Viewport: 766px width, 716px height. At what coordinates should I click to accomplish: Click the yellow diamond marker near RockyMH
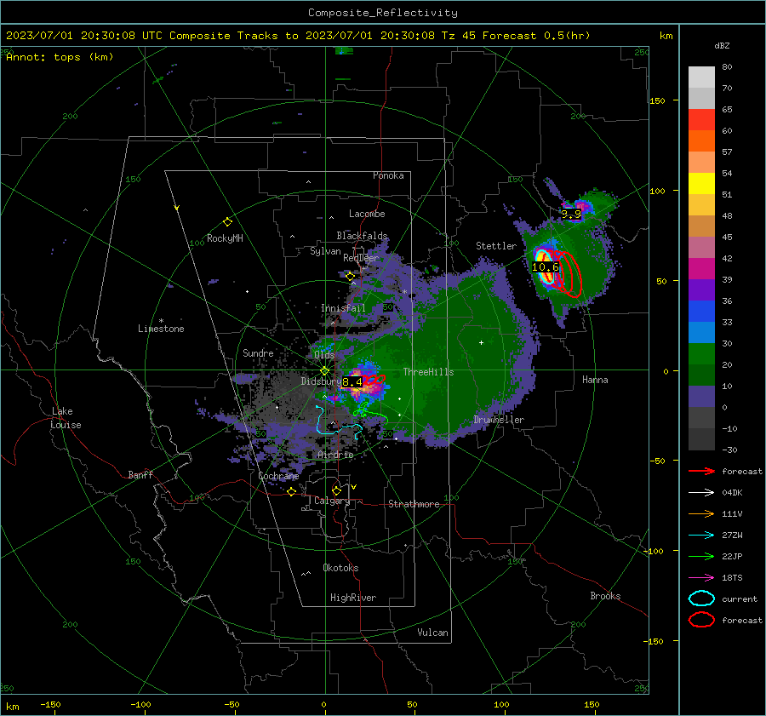[227, 222]
